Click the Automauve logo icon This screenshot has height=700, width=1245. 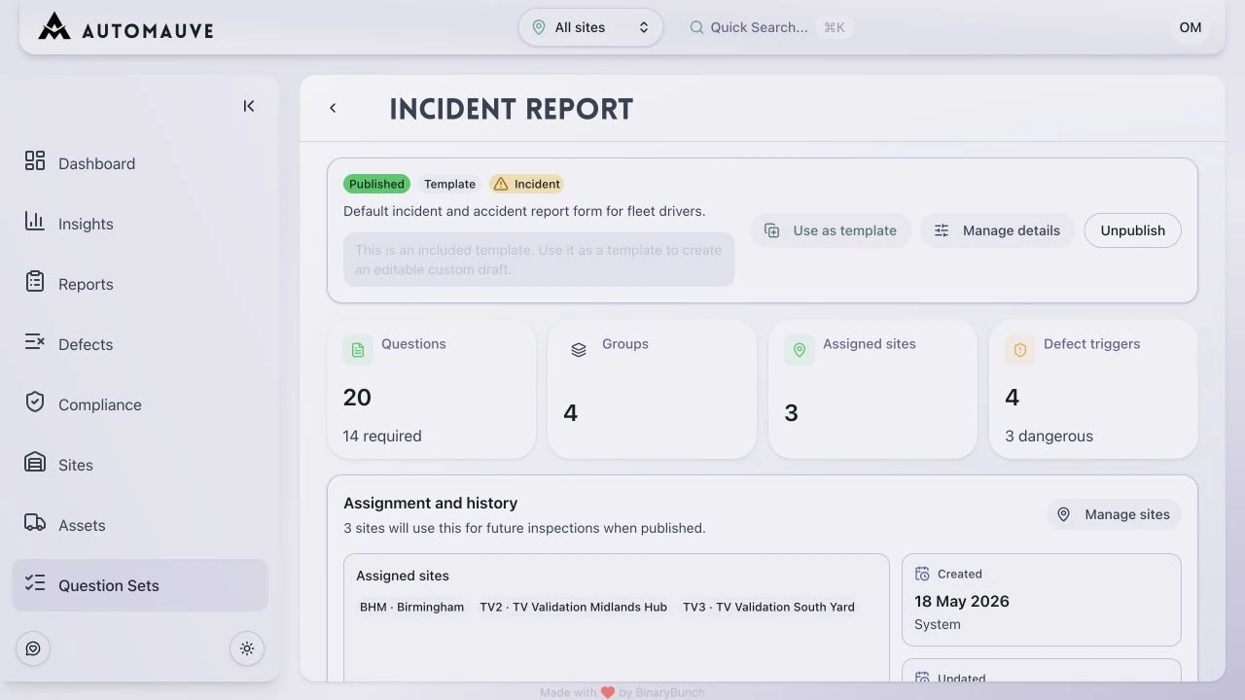tap(54, 27)
